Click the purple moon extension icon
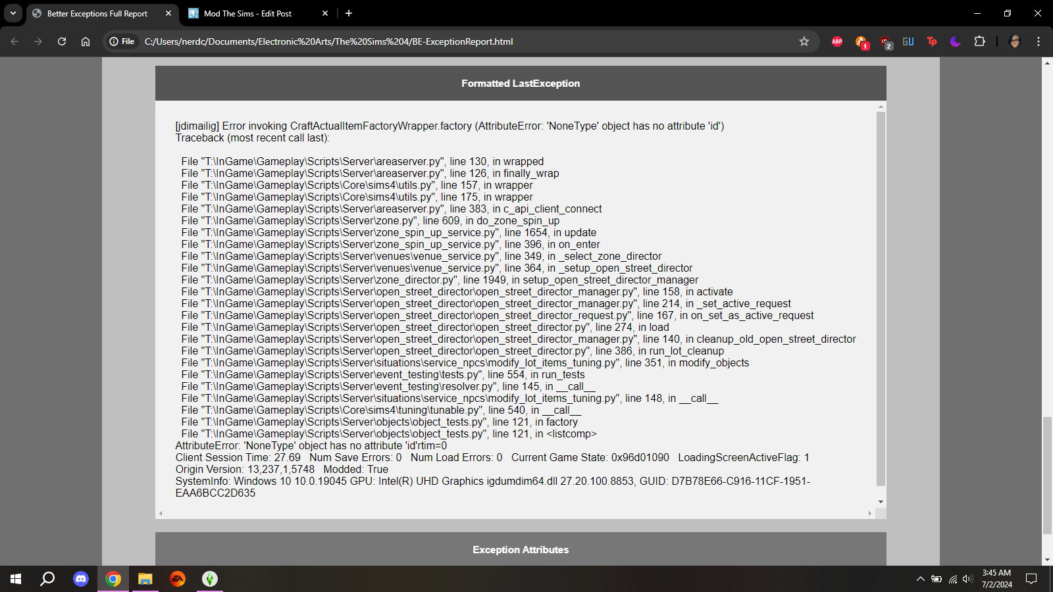 [x=956, y=41]
